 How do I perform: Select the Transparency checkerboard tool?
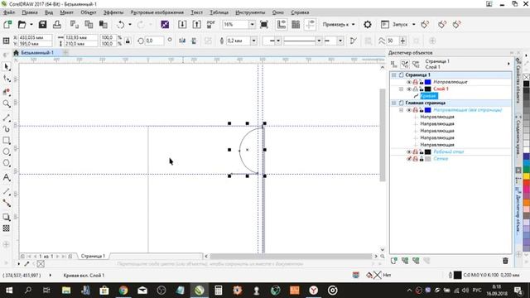[x=7, y=228]
